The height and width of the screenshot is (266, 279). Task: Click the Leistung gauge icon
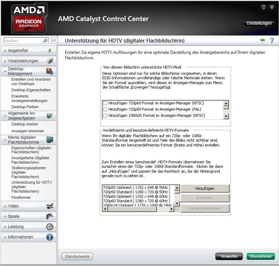50,227
